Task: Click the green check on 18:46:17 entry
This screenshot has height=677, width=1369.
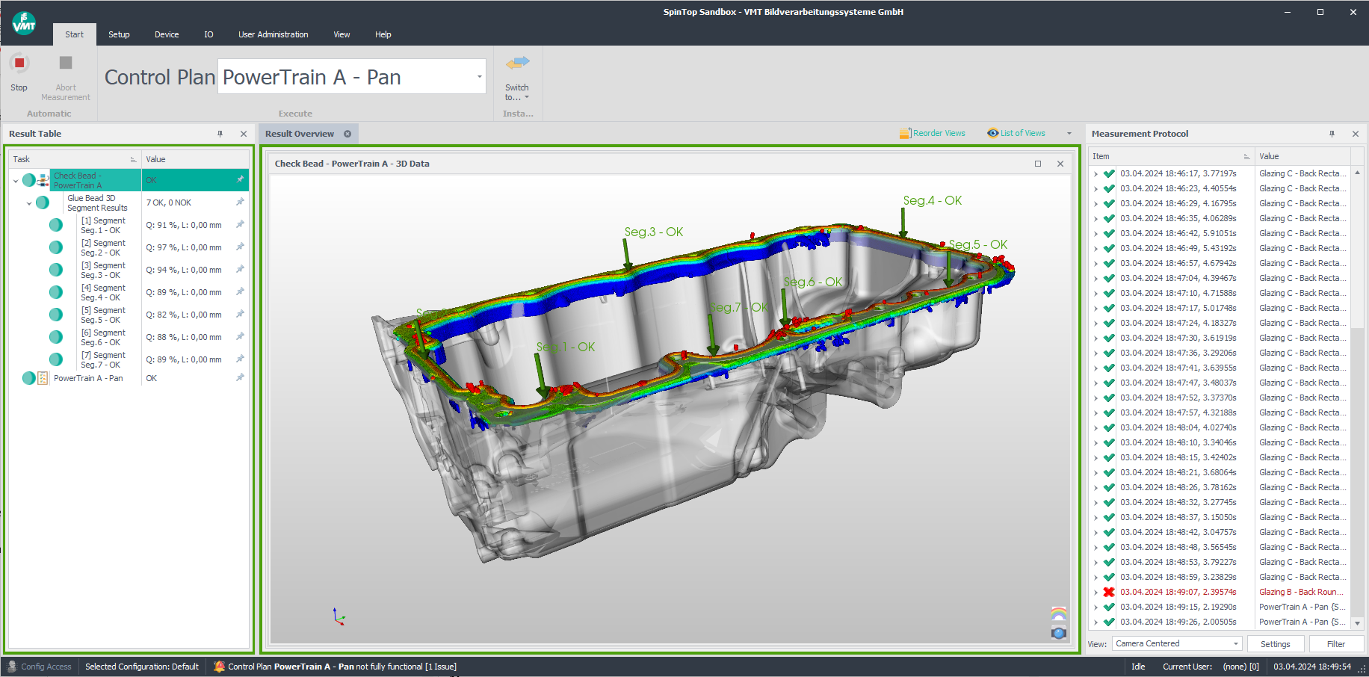Action: 1109,173
